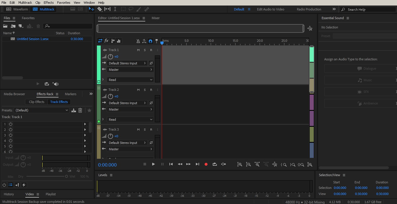Move playhead to next marker
Image resolution: width=397 pixels, height=204 pixels.
pyautogui.click(x=197, y=164)
